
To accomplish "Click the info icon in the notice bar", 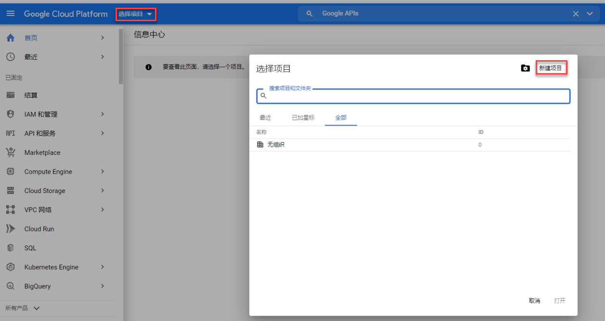I will [148, 67].
